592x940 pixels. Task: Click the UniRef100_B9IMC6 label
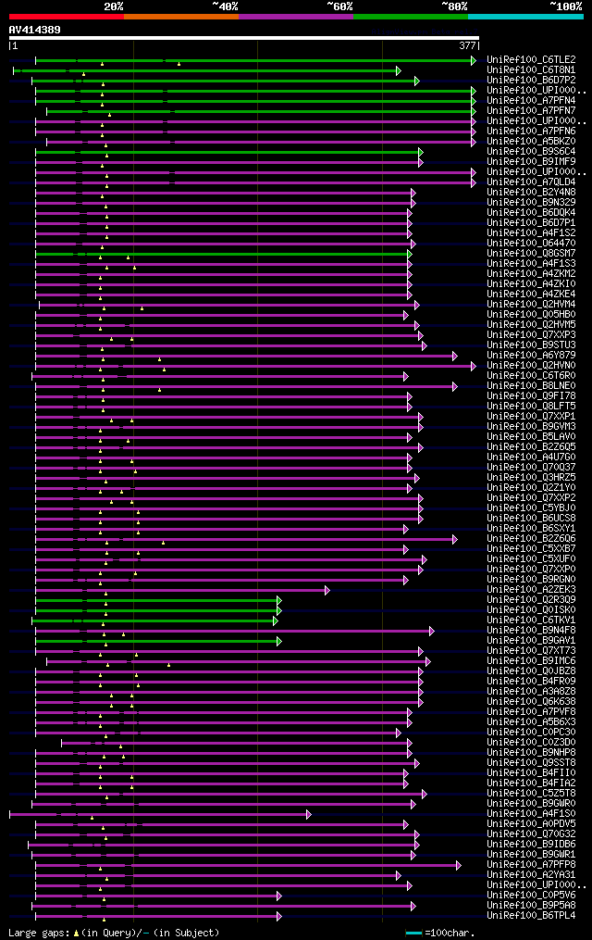[x=531, y=661]
